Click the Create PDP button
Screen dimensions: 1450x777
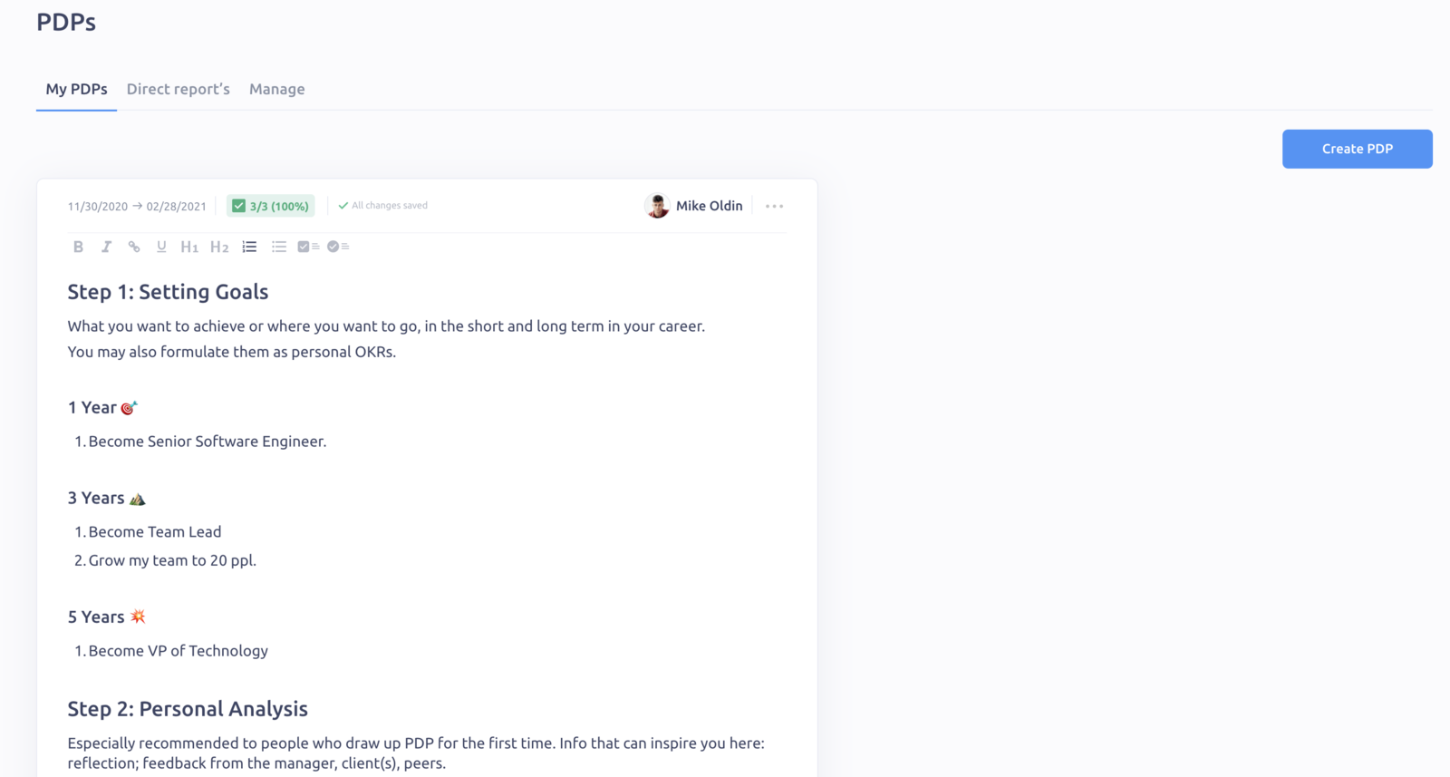click(1358, 149)
